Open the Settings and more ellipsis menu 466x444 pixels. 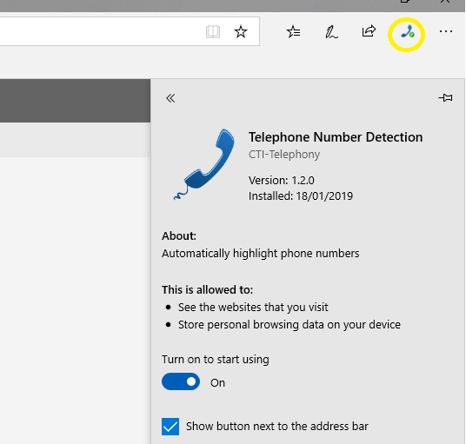[446, 31]
